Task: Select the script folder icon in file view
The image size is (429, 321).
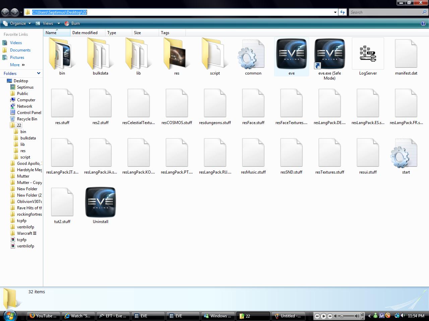Action: (x=215, y=54)
